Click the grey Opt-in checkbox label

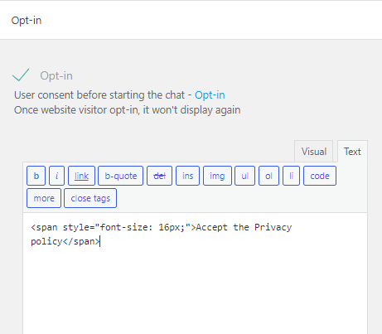56,75
